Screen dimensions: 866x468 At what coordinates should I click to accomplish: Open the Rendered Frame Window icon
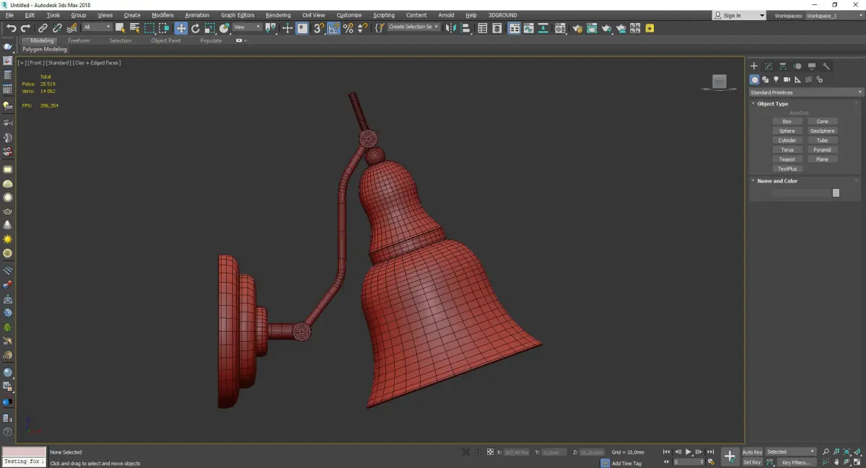592,28
